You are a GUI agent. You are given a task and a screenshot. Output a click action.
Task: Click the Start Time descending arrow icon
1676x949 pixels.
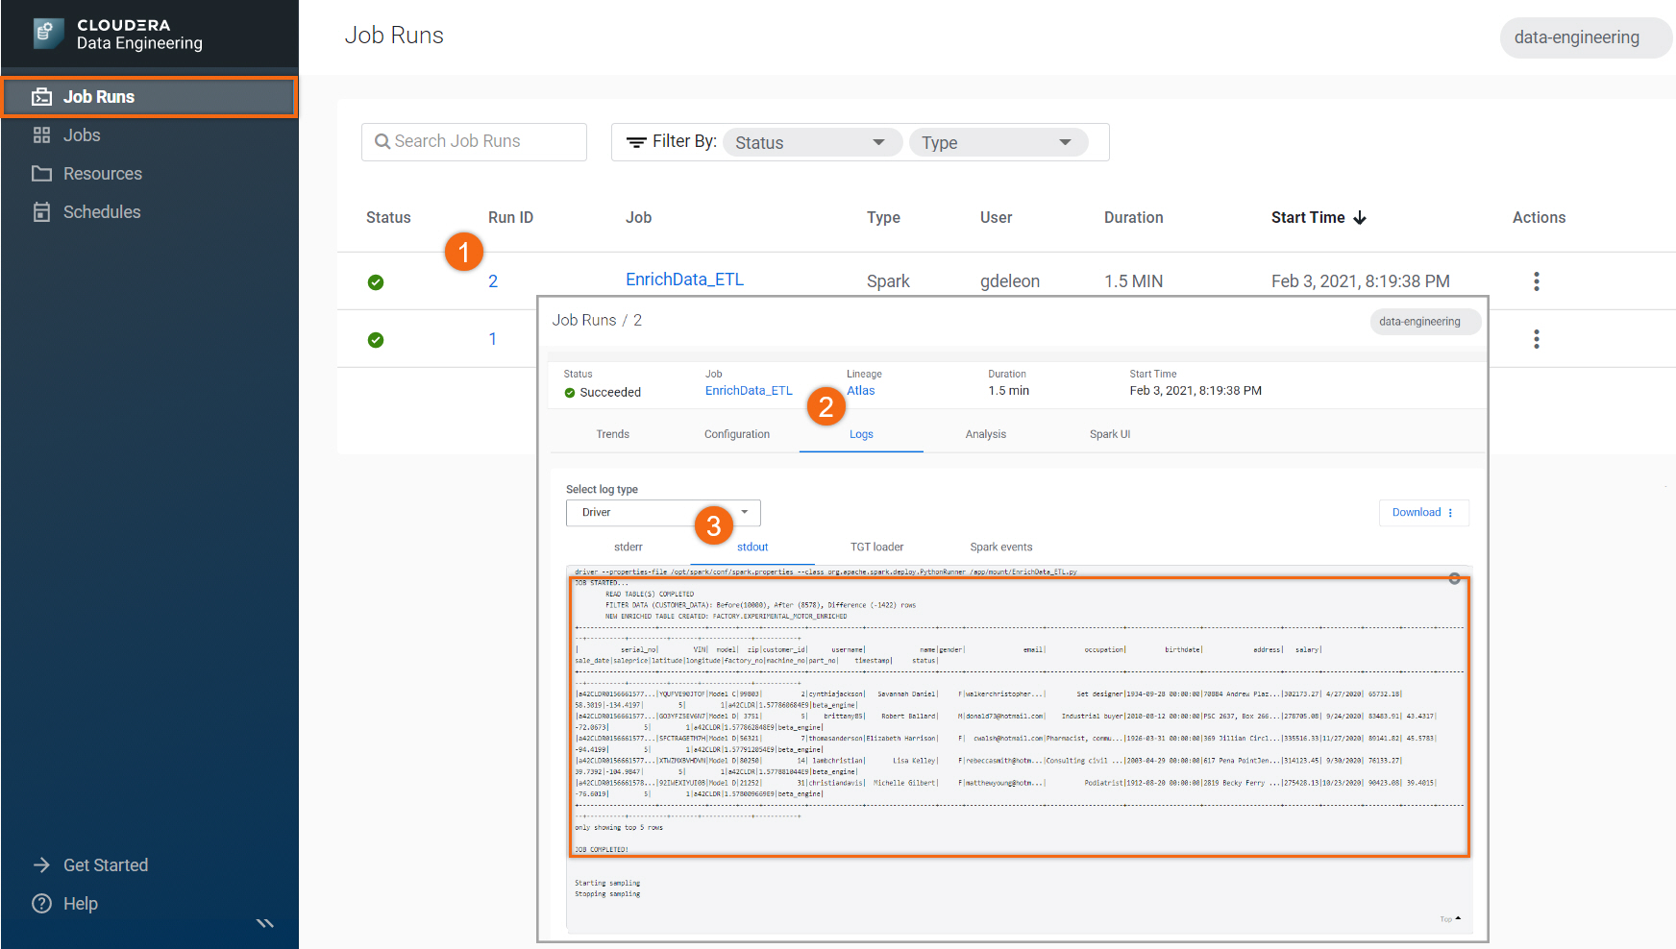pyautogui.click(x=1360, y=218)
